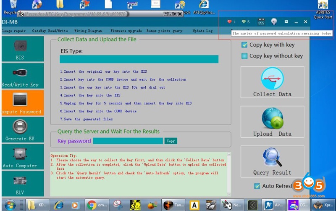Click the Upload Data globe button
Image resolution: width=336 pixels, height=211 pixels.
click(272, 122)
